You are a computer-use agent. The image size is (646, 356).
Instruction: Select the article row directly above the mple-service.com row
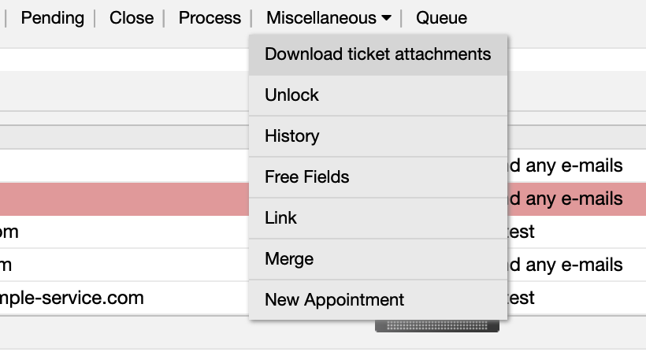click(118, 265)
